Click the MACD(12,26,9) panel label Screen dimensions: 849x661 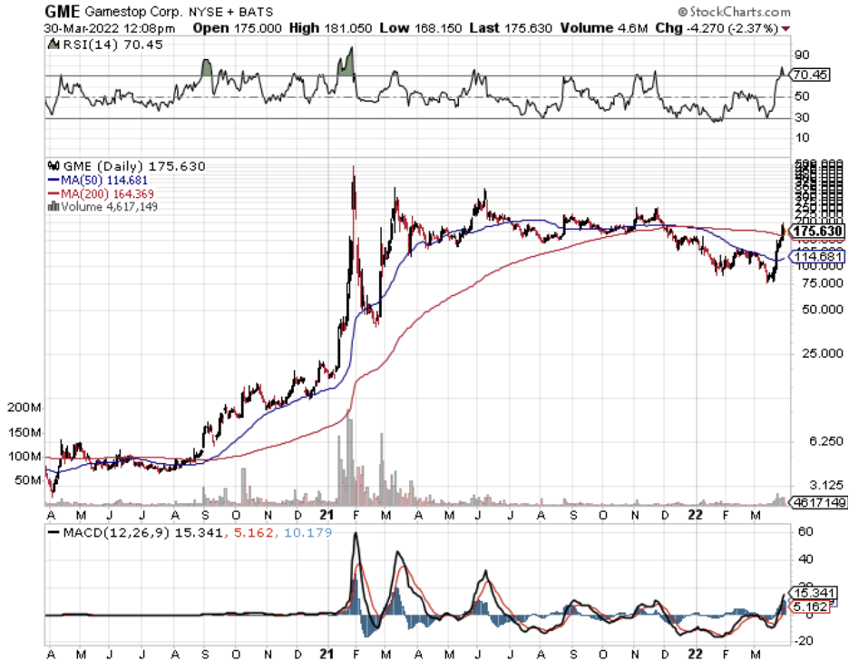(x=116, y=533)
